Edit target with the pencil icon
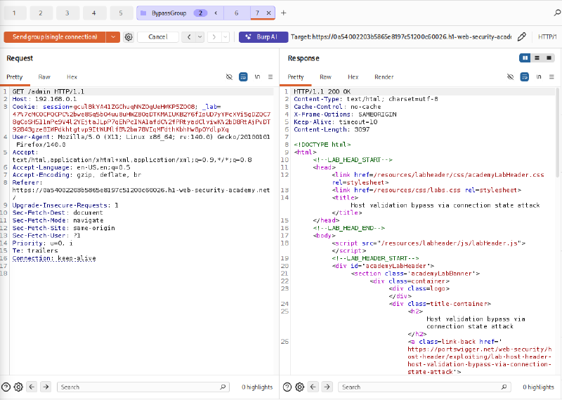Screen dimensions: 562x400 522,36
